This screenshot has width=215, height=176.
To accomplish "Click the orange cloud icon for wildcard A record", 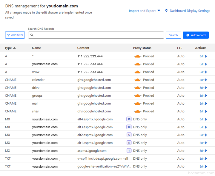I will tap(137, 56).
